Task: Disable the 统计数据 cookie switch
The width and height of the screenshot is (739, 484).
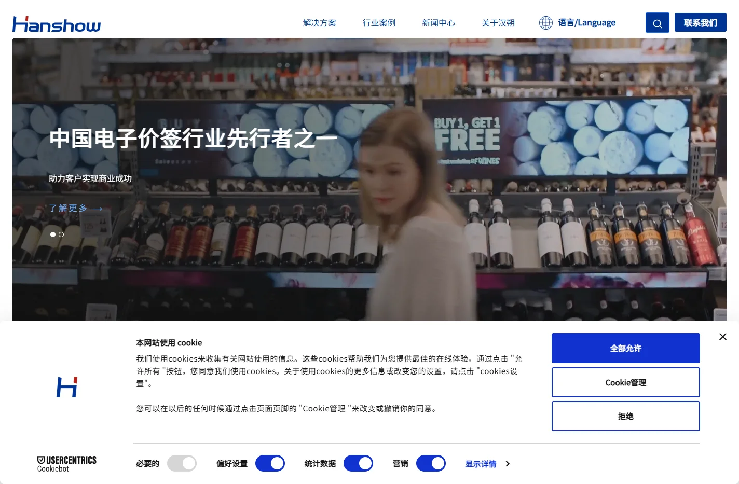Action: pyautogui.click(x=358, y=463)
